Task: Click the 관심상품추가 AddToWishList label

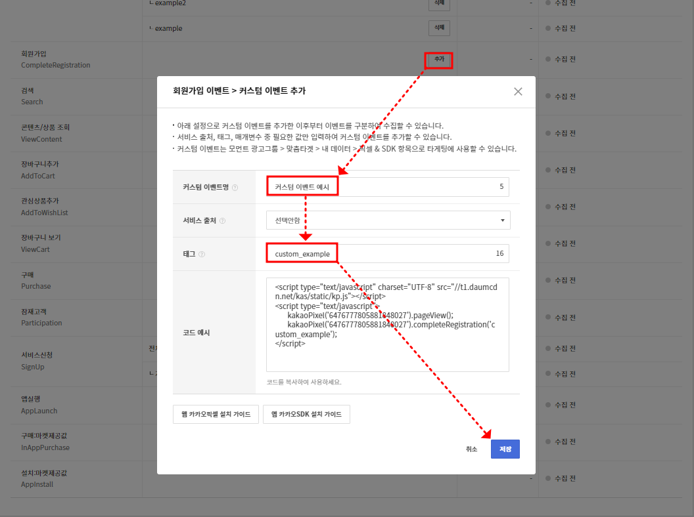Action: (x=45, y=207)
